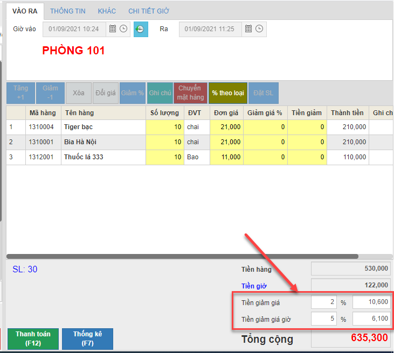Click the Xóa button
Viewport: 394px width, 353px height.
pyautogui.click(x=79, y=93)
